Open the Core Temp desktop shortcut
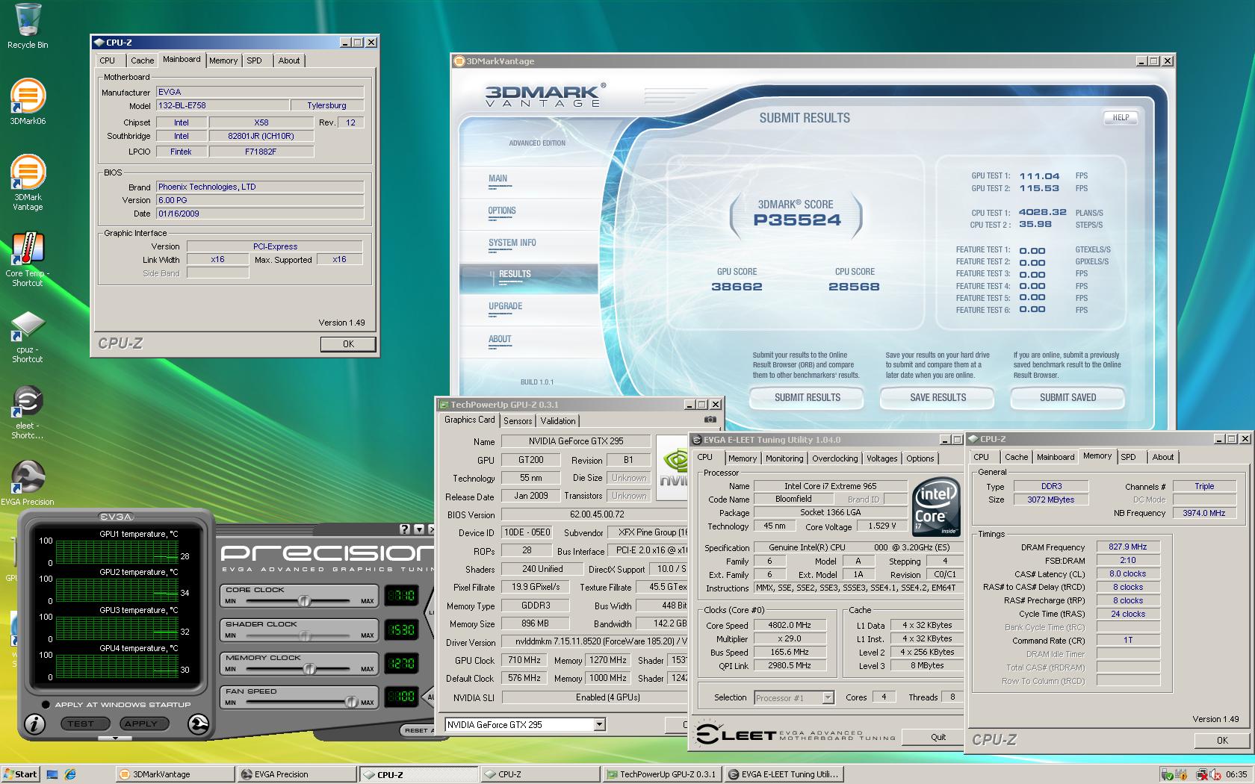This screenshot has height=784, width=1255. coord(28,259)
